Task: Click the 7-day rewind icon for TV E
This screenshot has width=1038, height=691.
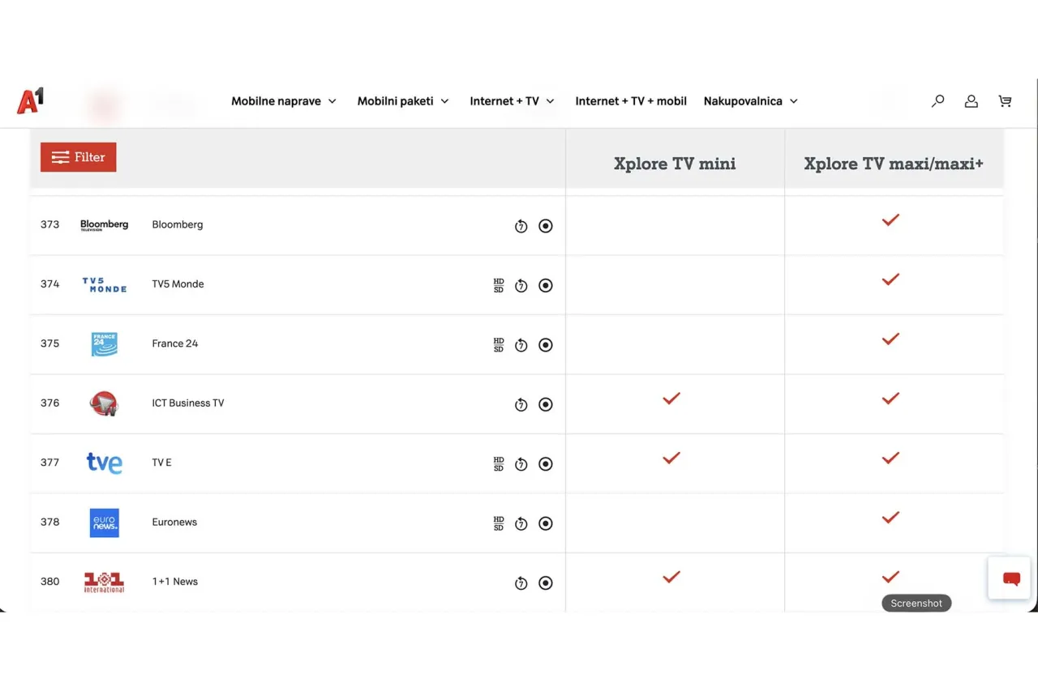Action: pos(521,464)
